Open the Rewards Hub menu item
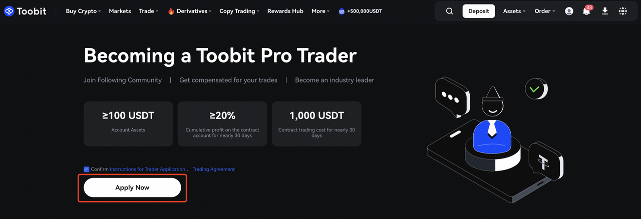This screenshot has height=219, width=641. [x=285, y=11]
